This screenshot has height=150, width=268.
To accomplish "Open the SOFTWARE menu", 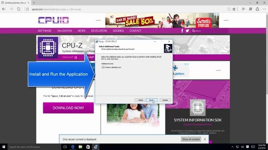I will pyautogui.click(x=44, y=31).
